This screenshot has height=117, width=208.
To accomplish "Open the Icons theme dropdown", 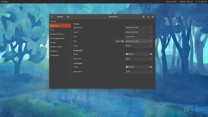I will 139,36.
